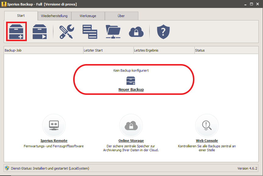Click the Iperius app icon in the title bar

tap(4, 4)
